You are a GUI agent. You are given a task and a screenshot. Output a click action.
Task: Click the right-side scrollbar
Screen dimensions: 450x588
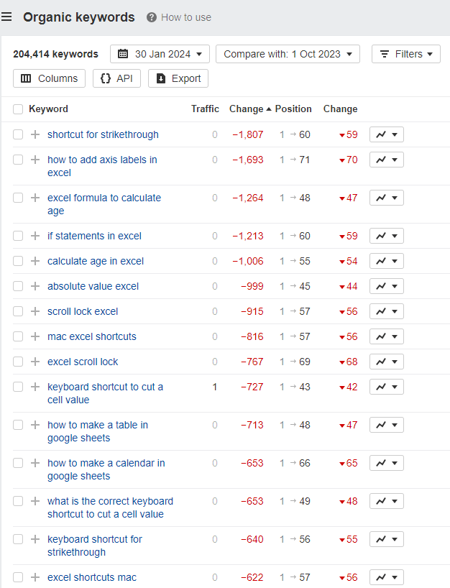(446, 288)
